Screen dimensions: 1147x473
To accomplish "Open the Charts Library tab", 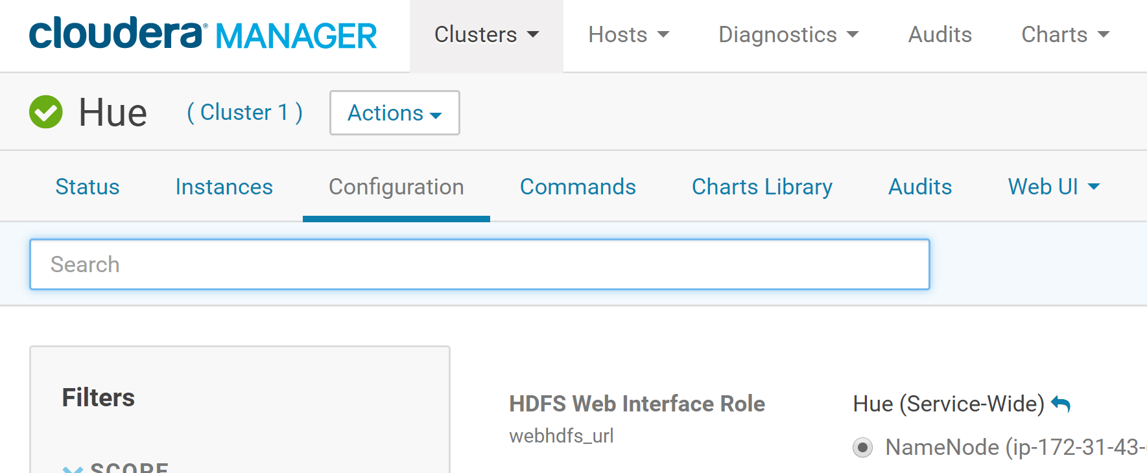I will 762,187.
